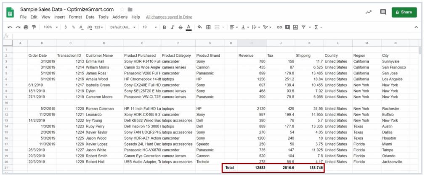This screenshot has width=425, height=177.
Task: Select customer Isabella Green cell
Action: coord(104,85)
